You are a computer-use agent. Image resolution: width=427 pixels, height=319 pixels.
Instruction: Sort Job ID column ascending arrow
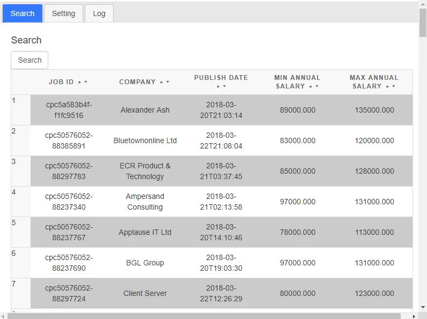(x=79, y=82)
